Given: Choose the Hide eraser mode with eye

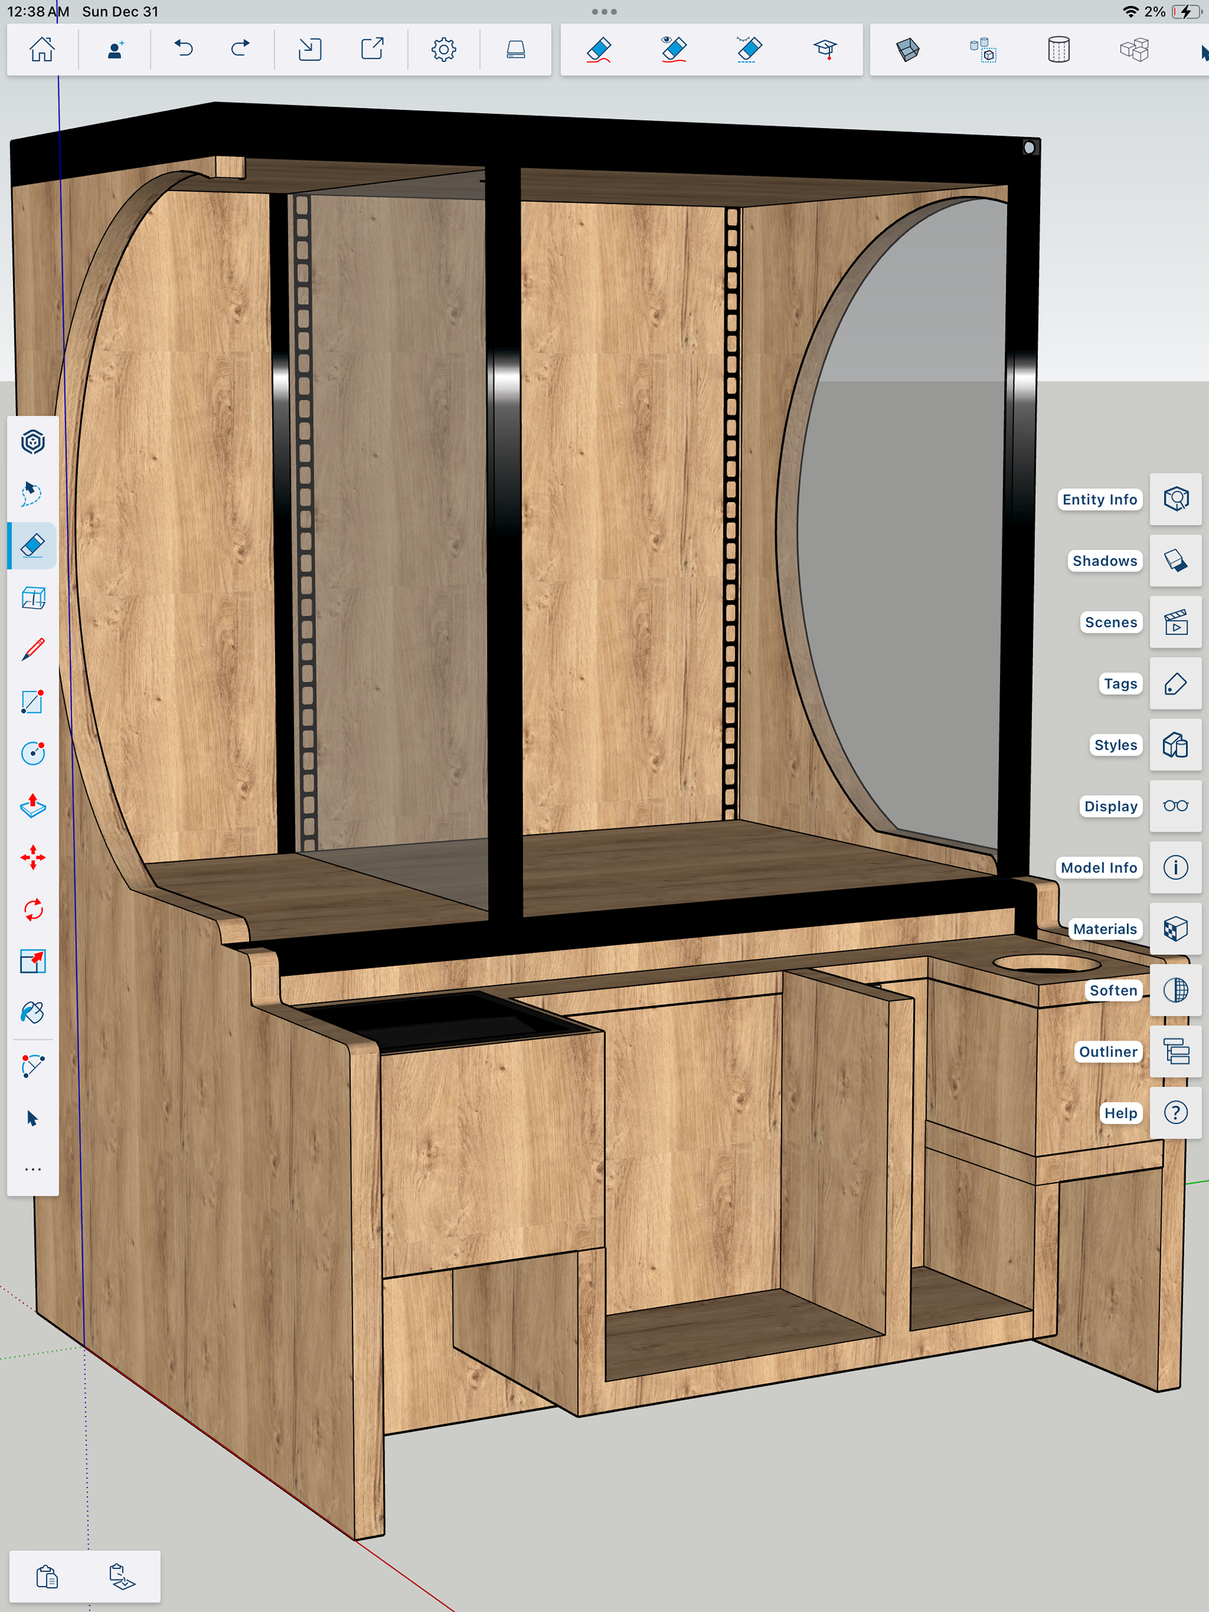Looking at the screenshot, I should (x=674, y=50).
